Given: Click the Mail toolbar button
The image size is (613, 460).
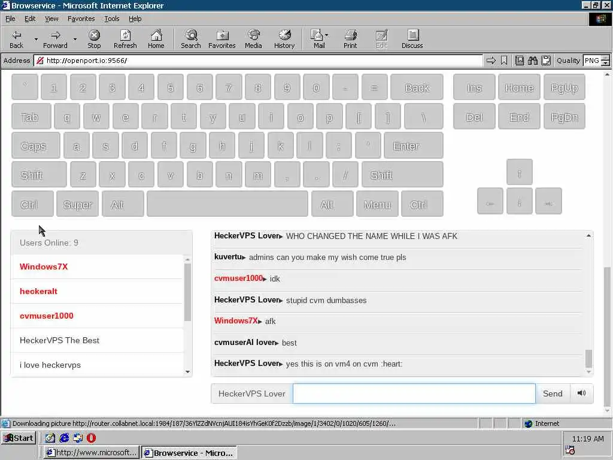Looking at the screenshot, I should (317, 39).
